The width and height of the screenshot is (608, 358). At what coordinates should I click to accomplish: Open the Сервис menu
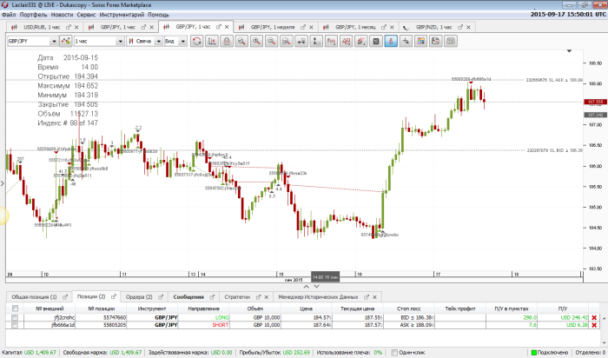(x=86, y=15)
